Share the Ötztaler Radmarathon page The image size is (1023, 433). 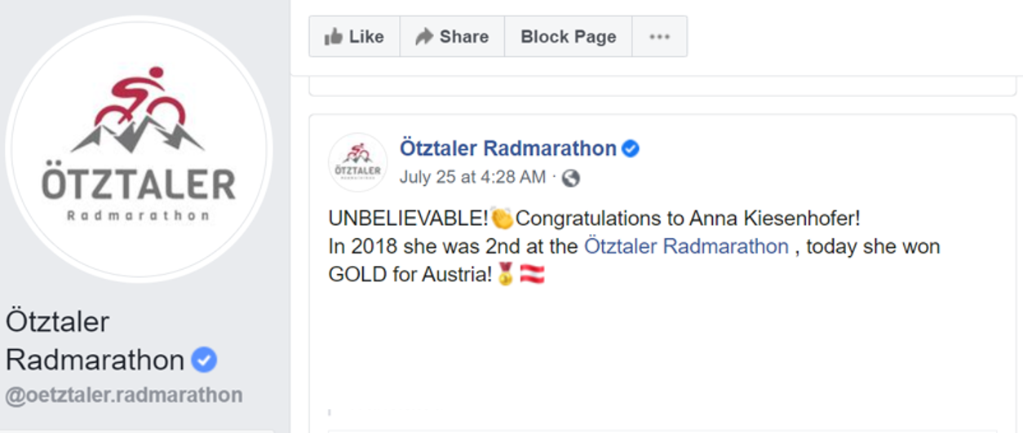(x=451, y=37)
